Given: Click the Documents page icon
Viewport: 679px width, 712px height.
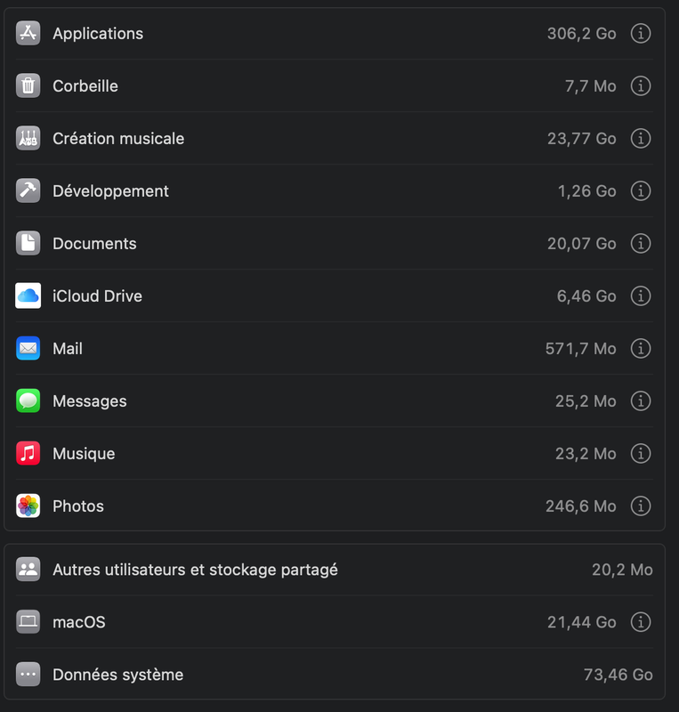Looking at the screenshot, I should pyautogui.click(x=28, y=244).
